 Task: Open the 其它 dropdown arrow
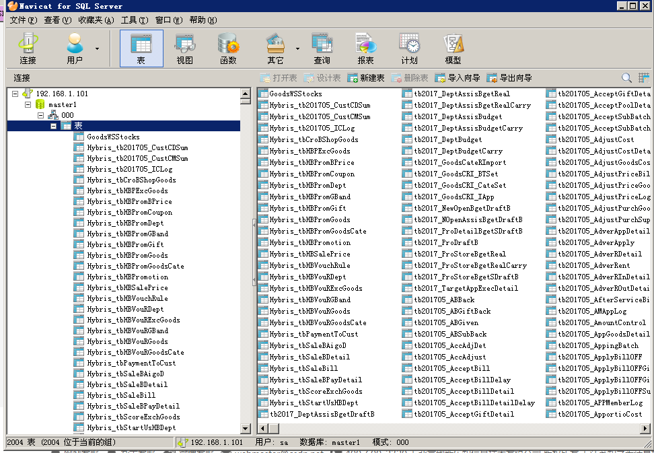pyautogui.click(x=297, y=49)
